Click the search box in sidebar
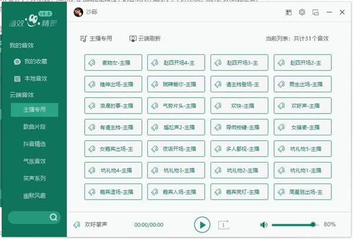The height and width of the screenshot is (239, 353). (28, 217)
